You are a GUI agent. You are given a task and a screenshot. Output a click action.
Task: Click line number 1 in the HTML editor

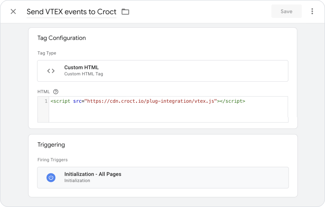(x=46, y=101)
